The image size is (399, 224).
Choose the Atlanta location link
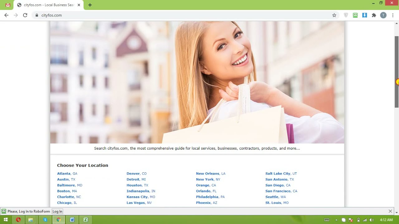coord(67,174)
